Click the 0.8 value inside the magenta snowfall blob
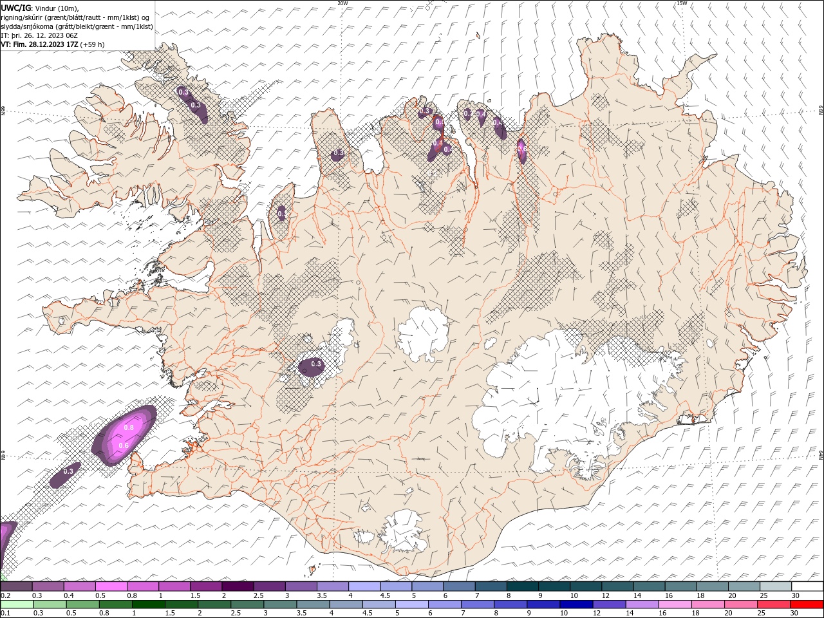This screenshot has height=618, width=824. 128,427
